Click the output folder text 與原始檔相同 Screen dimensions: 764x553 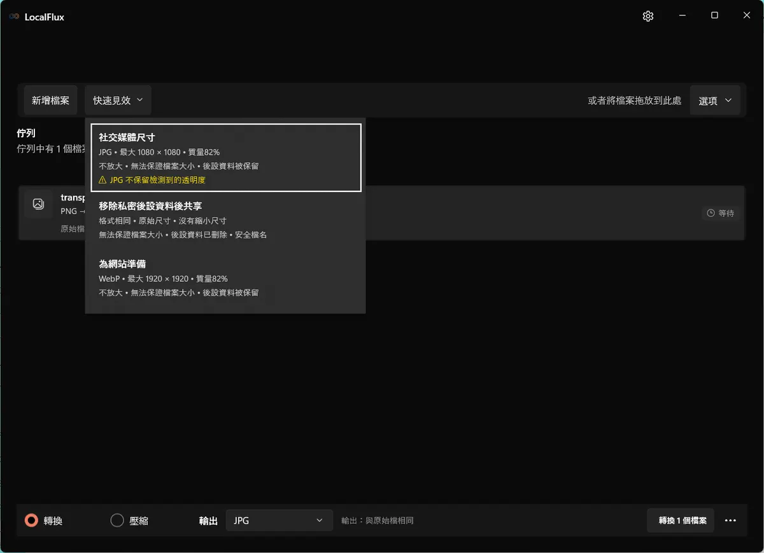click(x=389, y=521)
